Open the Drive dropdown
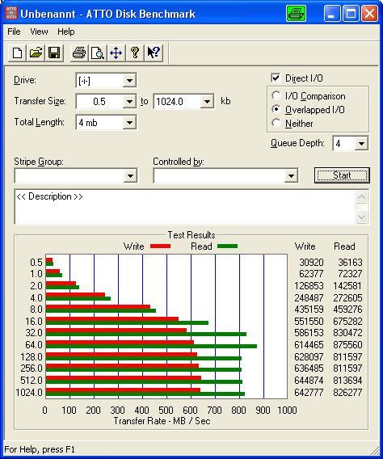 point(129,80)
